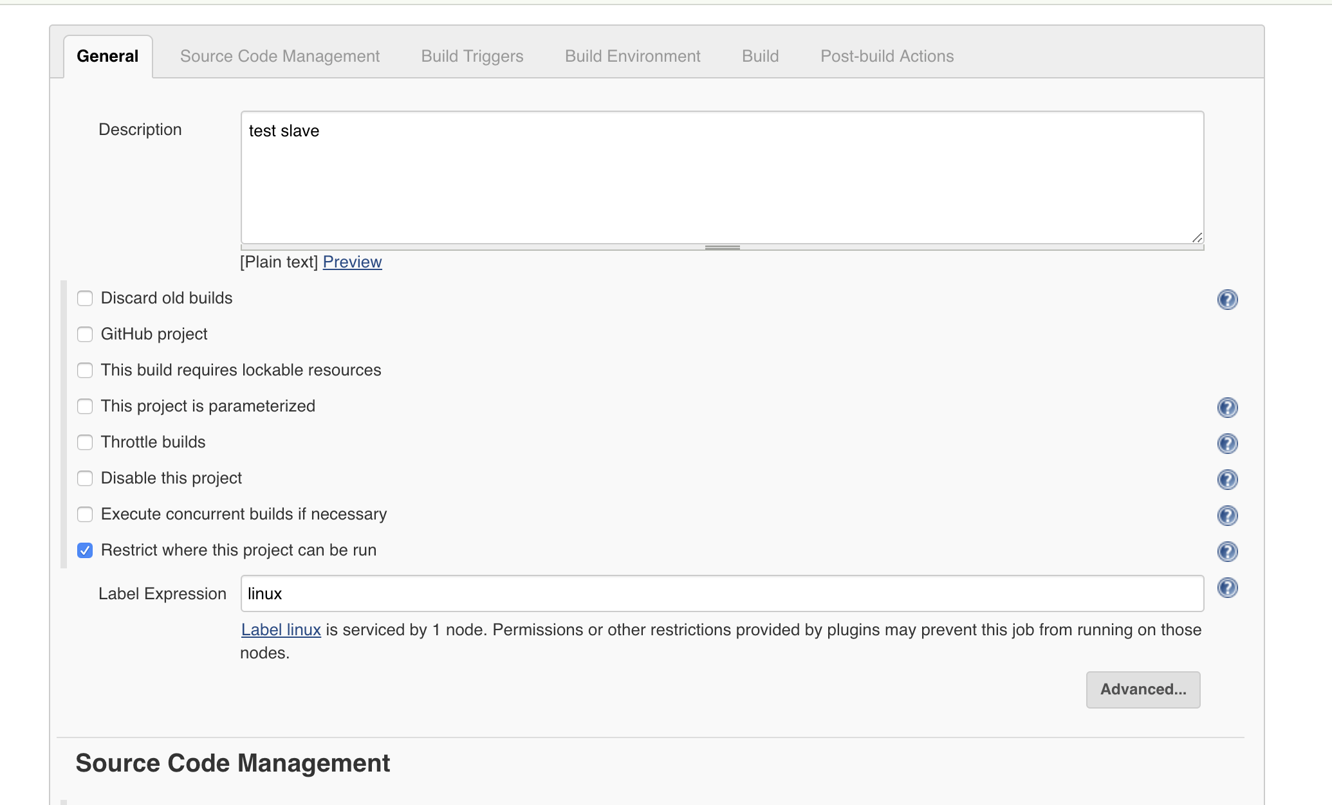Go to Build Triggers tab
Image resolution: width=1332 pixels, height=805 pixels.
coord(472,57)
